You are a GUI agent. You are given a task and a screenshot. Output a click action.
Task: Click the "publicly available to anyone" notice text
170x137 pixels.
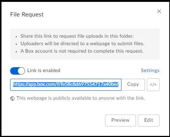[81, 98]
